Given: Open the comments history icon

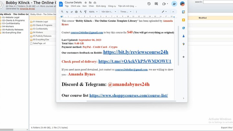Looking at the screenshot, I should (156, 4).
